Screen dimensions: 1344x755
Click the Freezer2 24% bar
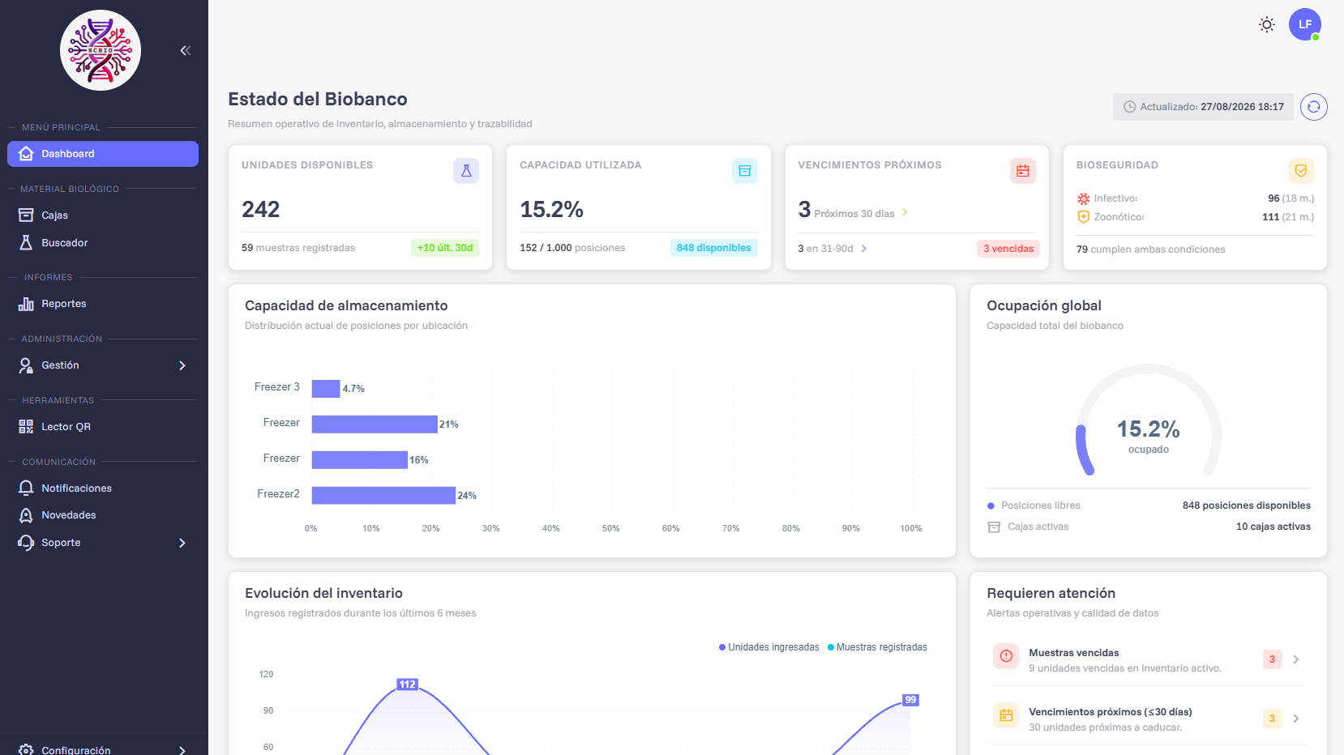click(383, 496)
